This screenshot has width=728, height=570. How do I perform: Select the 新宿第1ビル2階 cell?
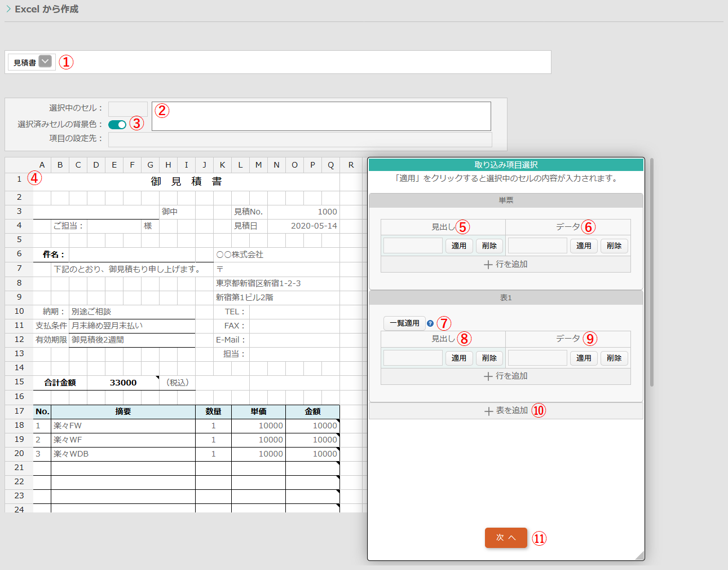[x=277, y=297]
